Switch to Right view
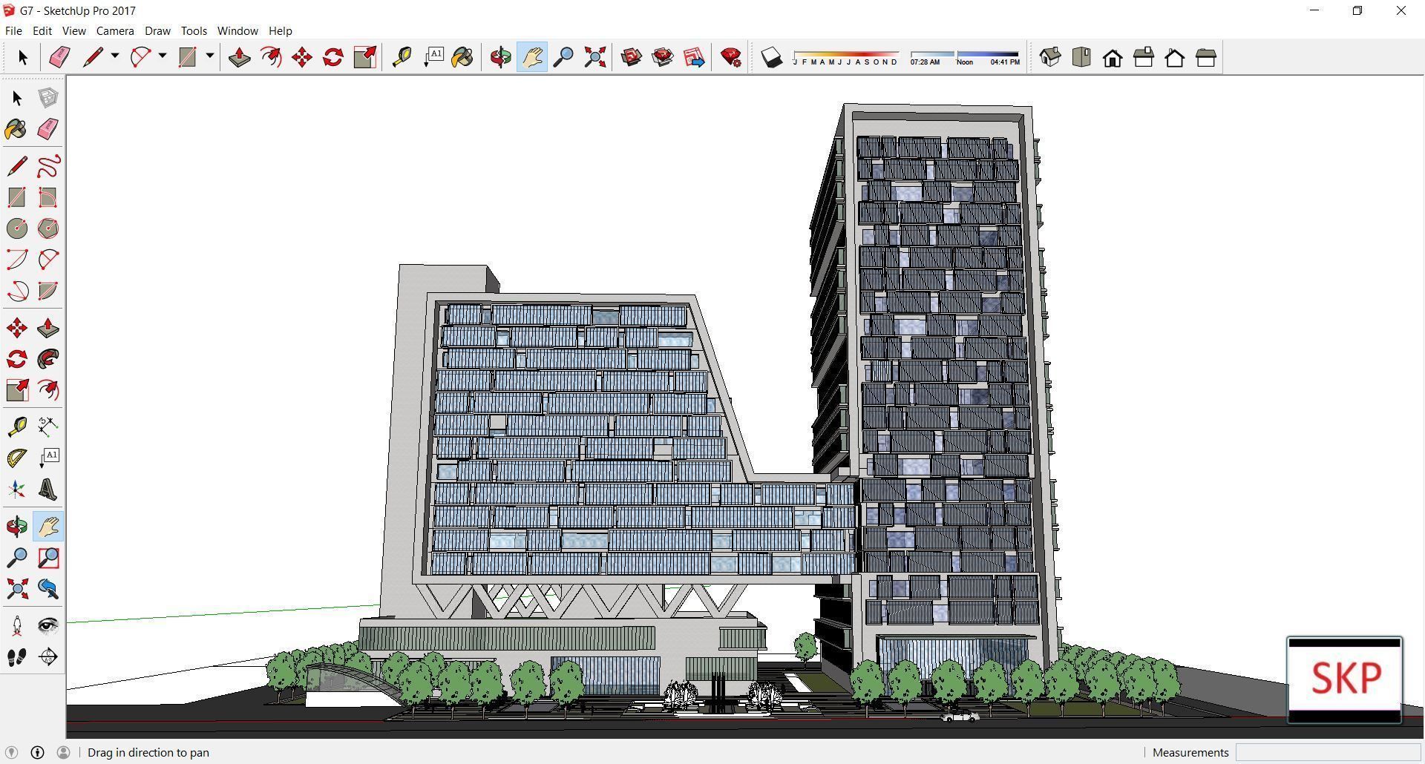This screenshot has width=1425, height=764. pos(1144,57)
